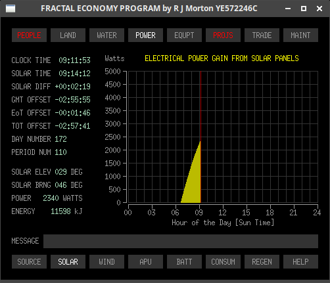Open the PEOPLE section
Viewport: 330px width, 283px height.
pyautogui.click(x=29, y=35)
